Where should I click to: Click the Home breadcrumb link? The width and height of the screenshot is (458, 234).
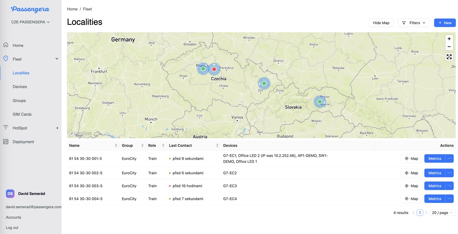click(x=72, y=9)
